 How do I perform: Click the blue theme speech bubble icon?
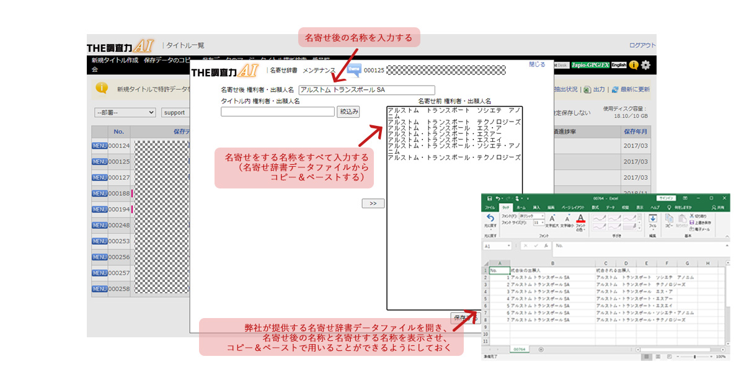point(353,70)
